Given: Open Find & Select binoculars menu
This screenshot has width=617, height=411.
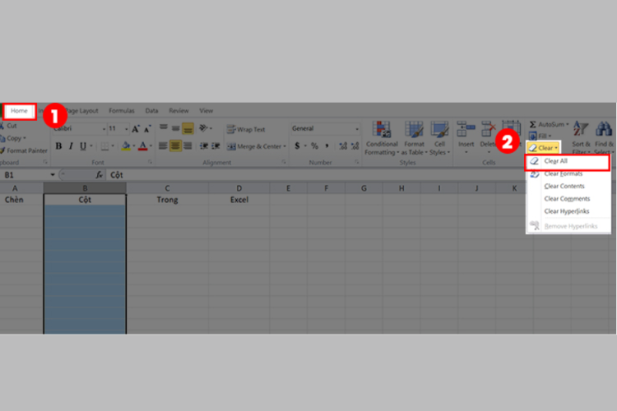Looking at the screenshot, I should tap(604, 137).
